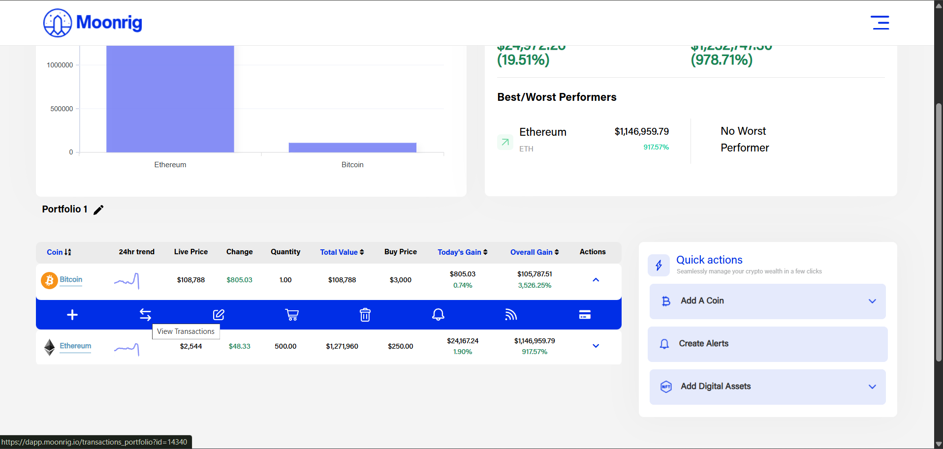Click the 19.51% gain figure
The height and width of the screenshot is (449, 943).
(523, 60)
